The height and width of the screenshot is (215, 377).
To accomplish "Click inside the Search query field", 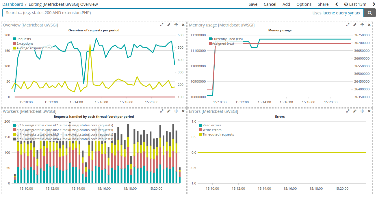I will click(116, 13).
